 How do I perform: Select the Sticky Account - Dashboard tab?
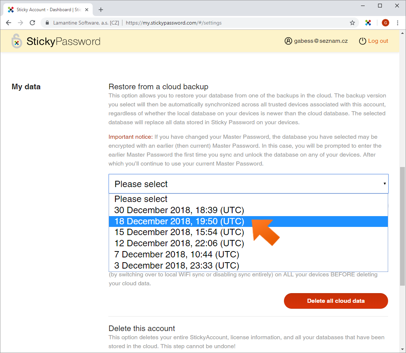click(x=49, y=10)
